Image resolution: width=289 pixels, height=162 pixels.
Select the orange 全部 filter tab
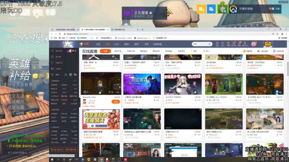click(x=105, y=51)
